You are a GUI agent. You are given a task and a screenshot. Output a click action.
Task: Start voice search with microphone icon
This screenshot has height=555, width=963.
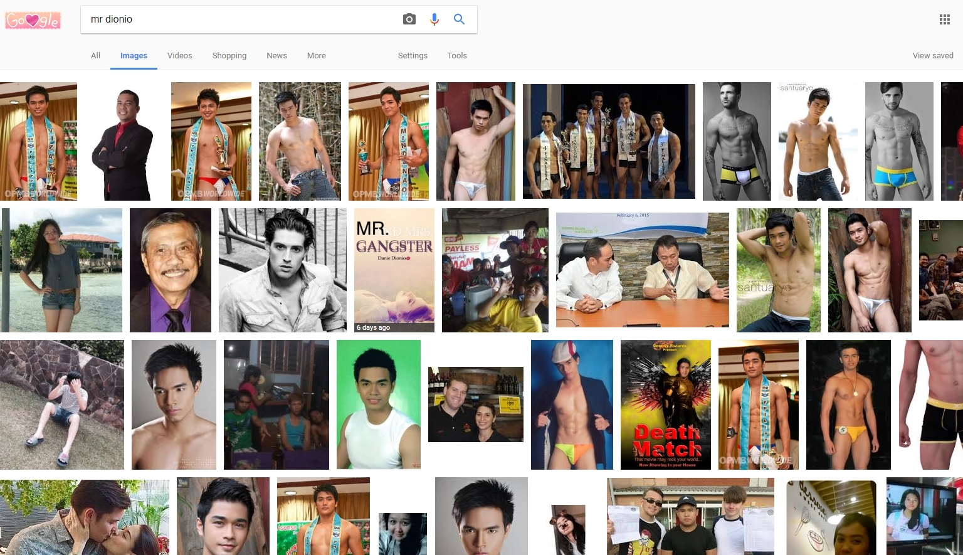pos(434,19)
